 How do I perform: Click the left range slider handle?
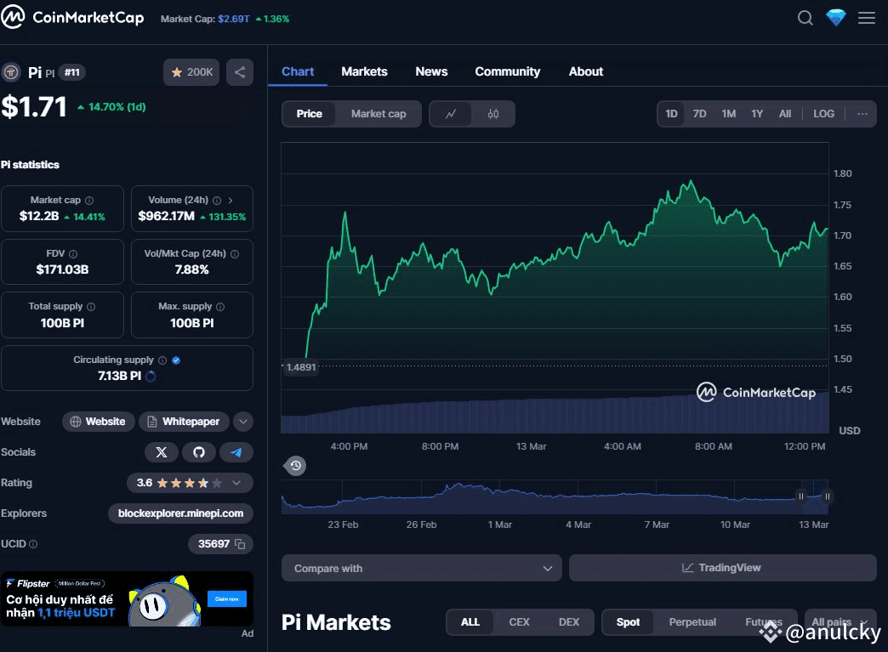pyautogui.click(x=800, y=497)
